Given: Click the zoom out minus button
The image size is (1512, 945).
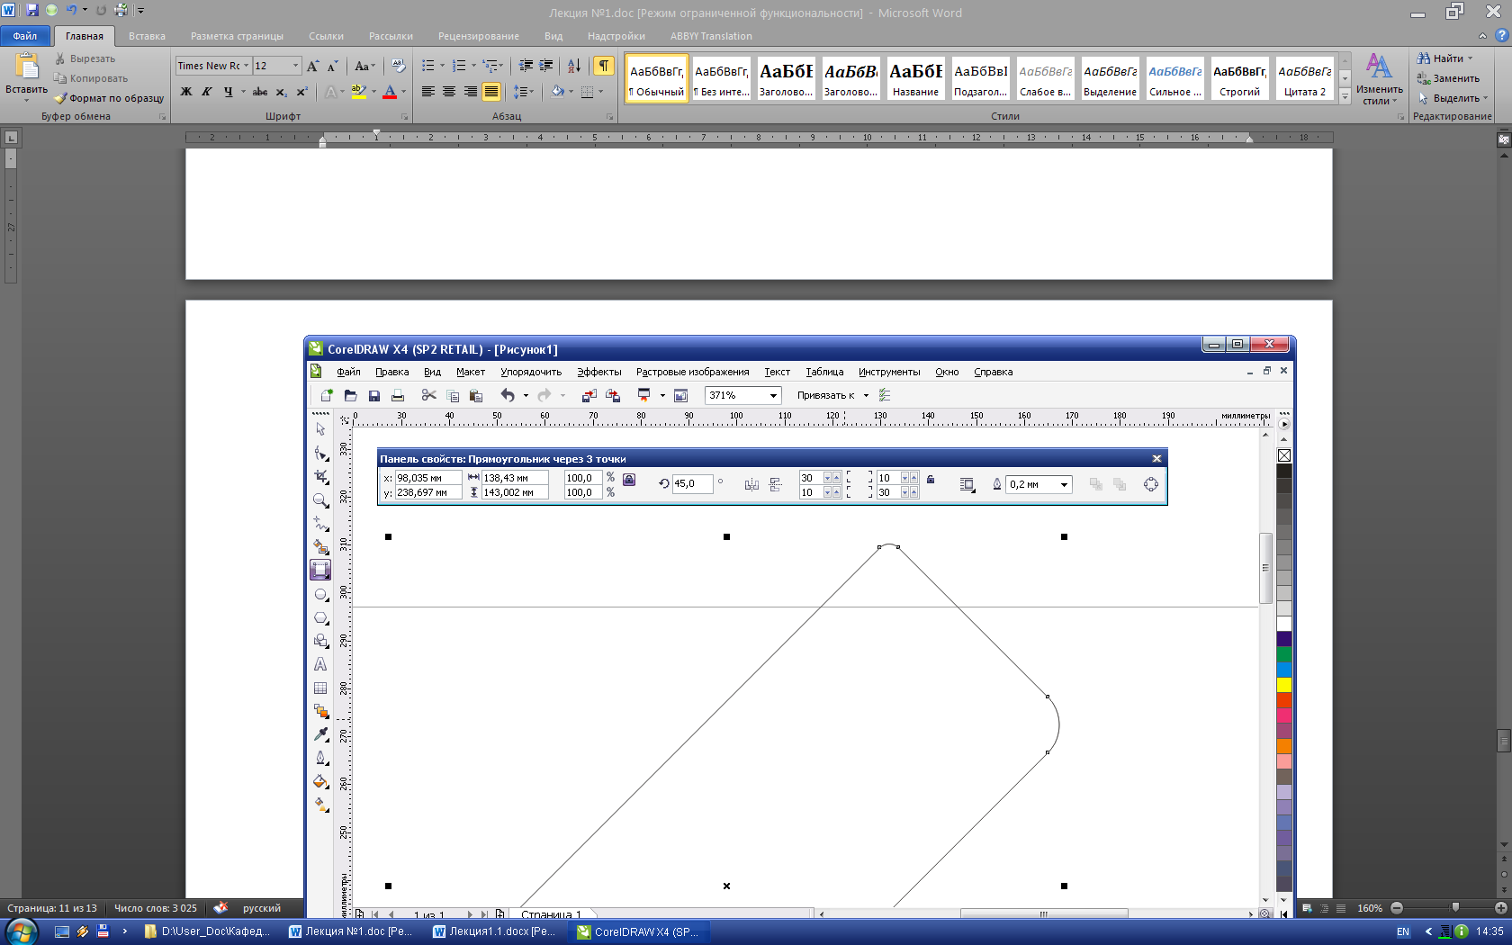Looking at the screenshot, I should pyautogui.click(x=1397, y=908).
